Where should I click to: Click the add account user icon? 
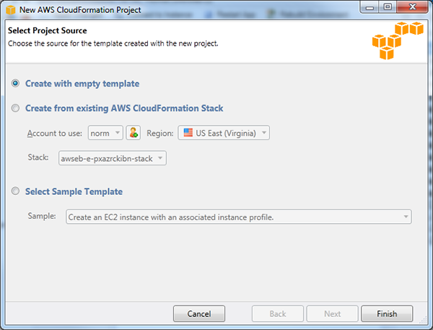(x=134, y=133)
